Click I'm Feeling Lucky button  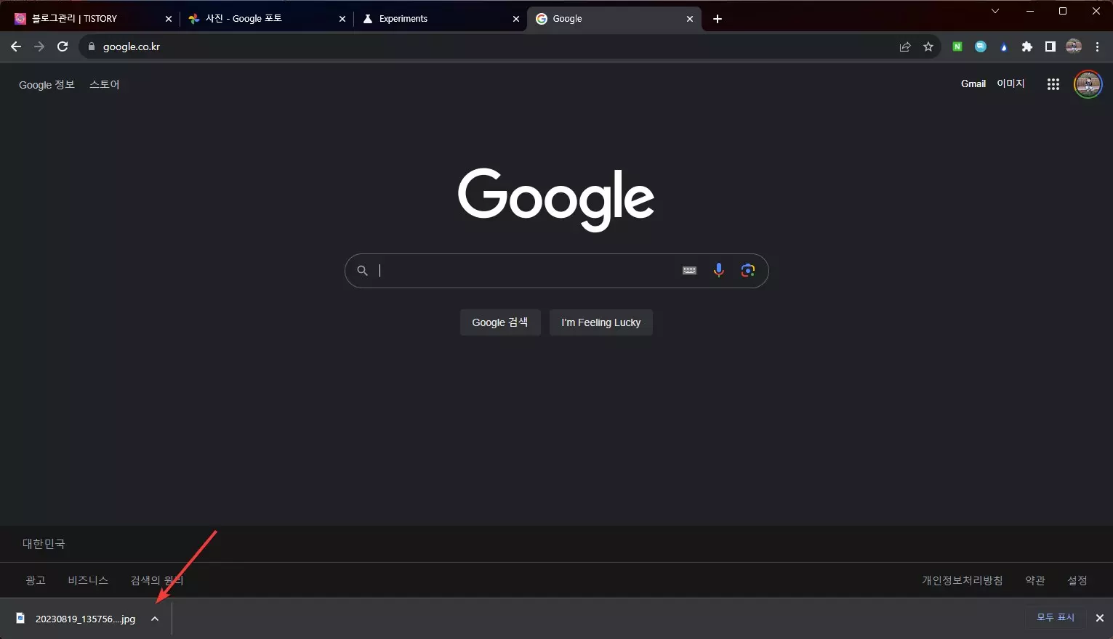coord(601,322)
